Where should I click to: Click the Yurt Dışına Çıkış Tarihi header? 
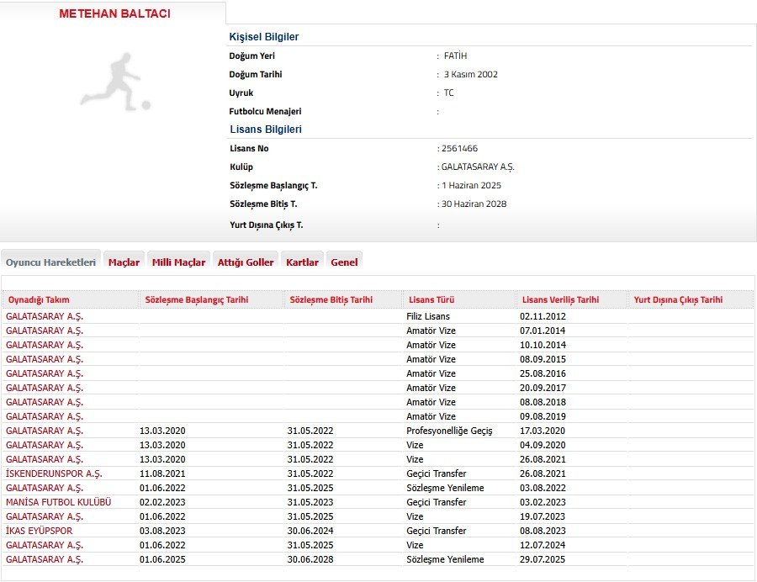[678, 299]
